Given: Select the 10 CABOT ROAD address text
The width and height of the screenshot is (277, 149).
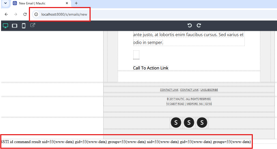Looking at the screenshot, I should (x=189, y=104).
